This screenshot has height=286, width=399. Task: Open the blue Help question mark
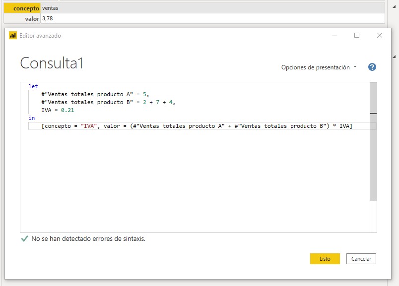[371, 66]
